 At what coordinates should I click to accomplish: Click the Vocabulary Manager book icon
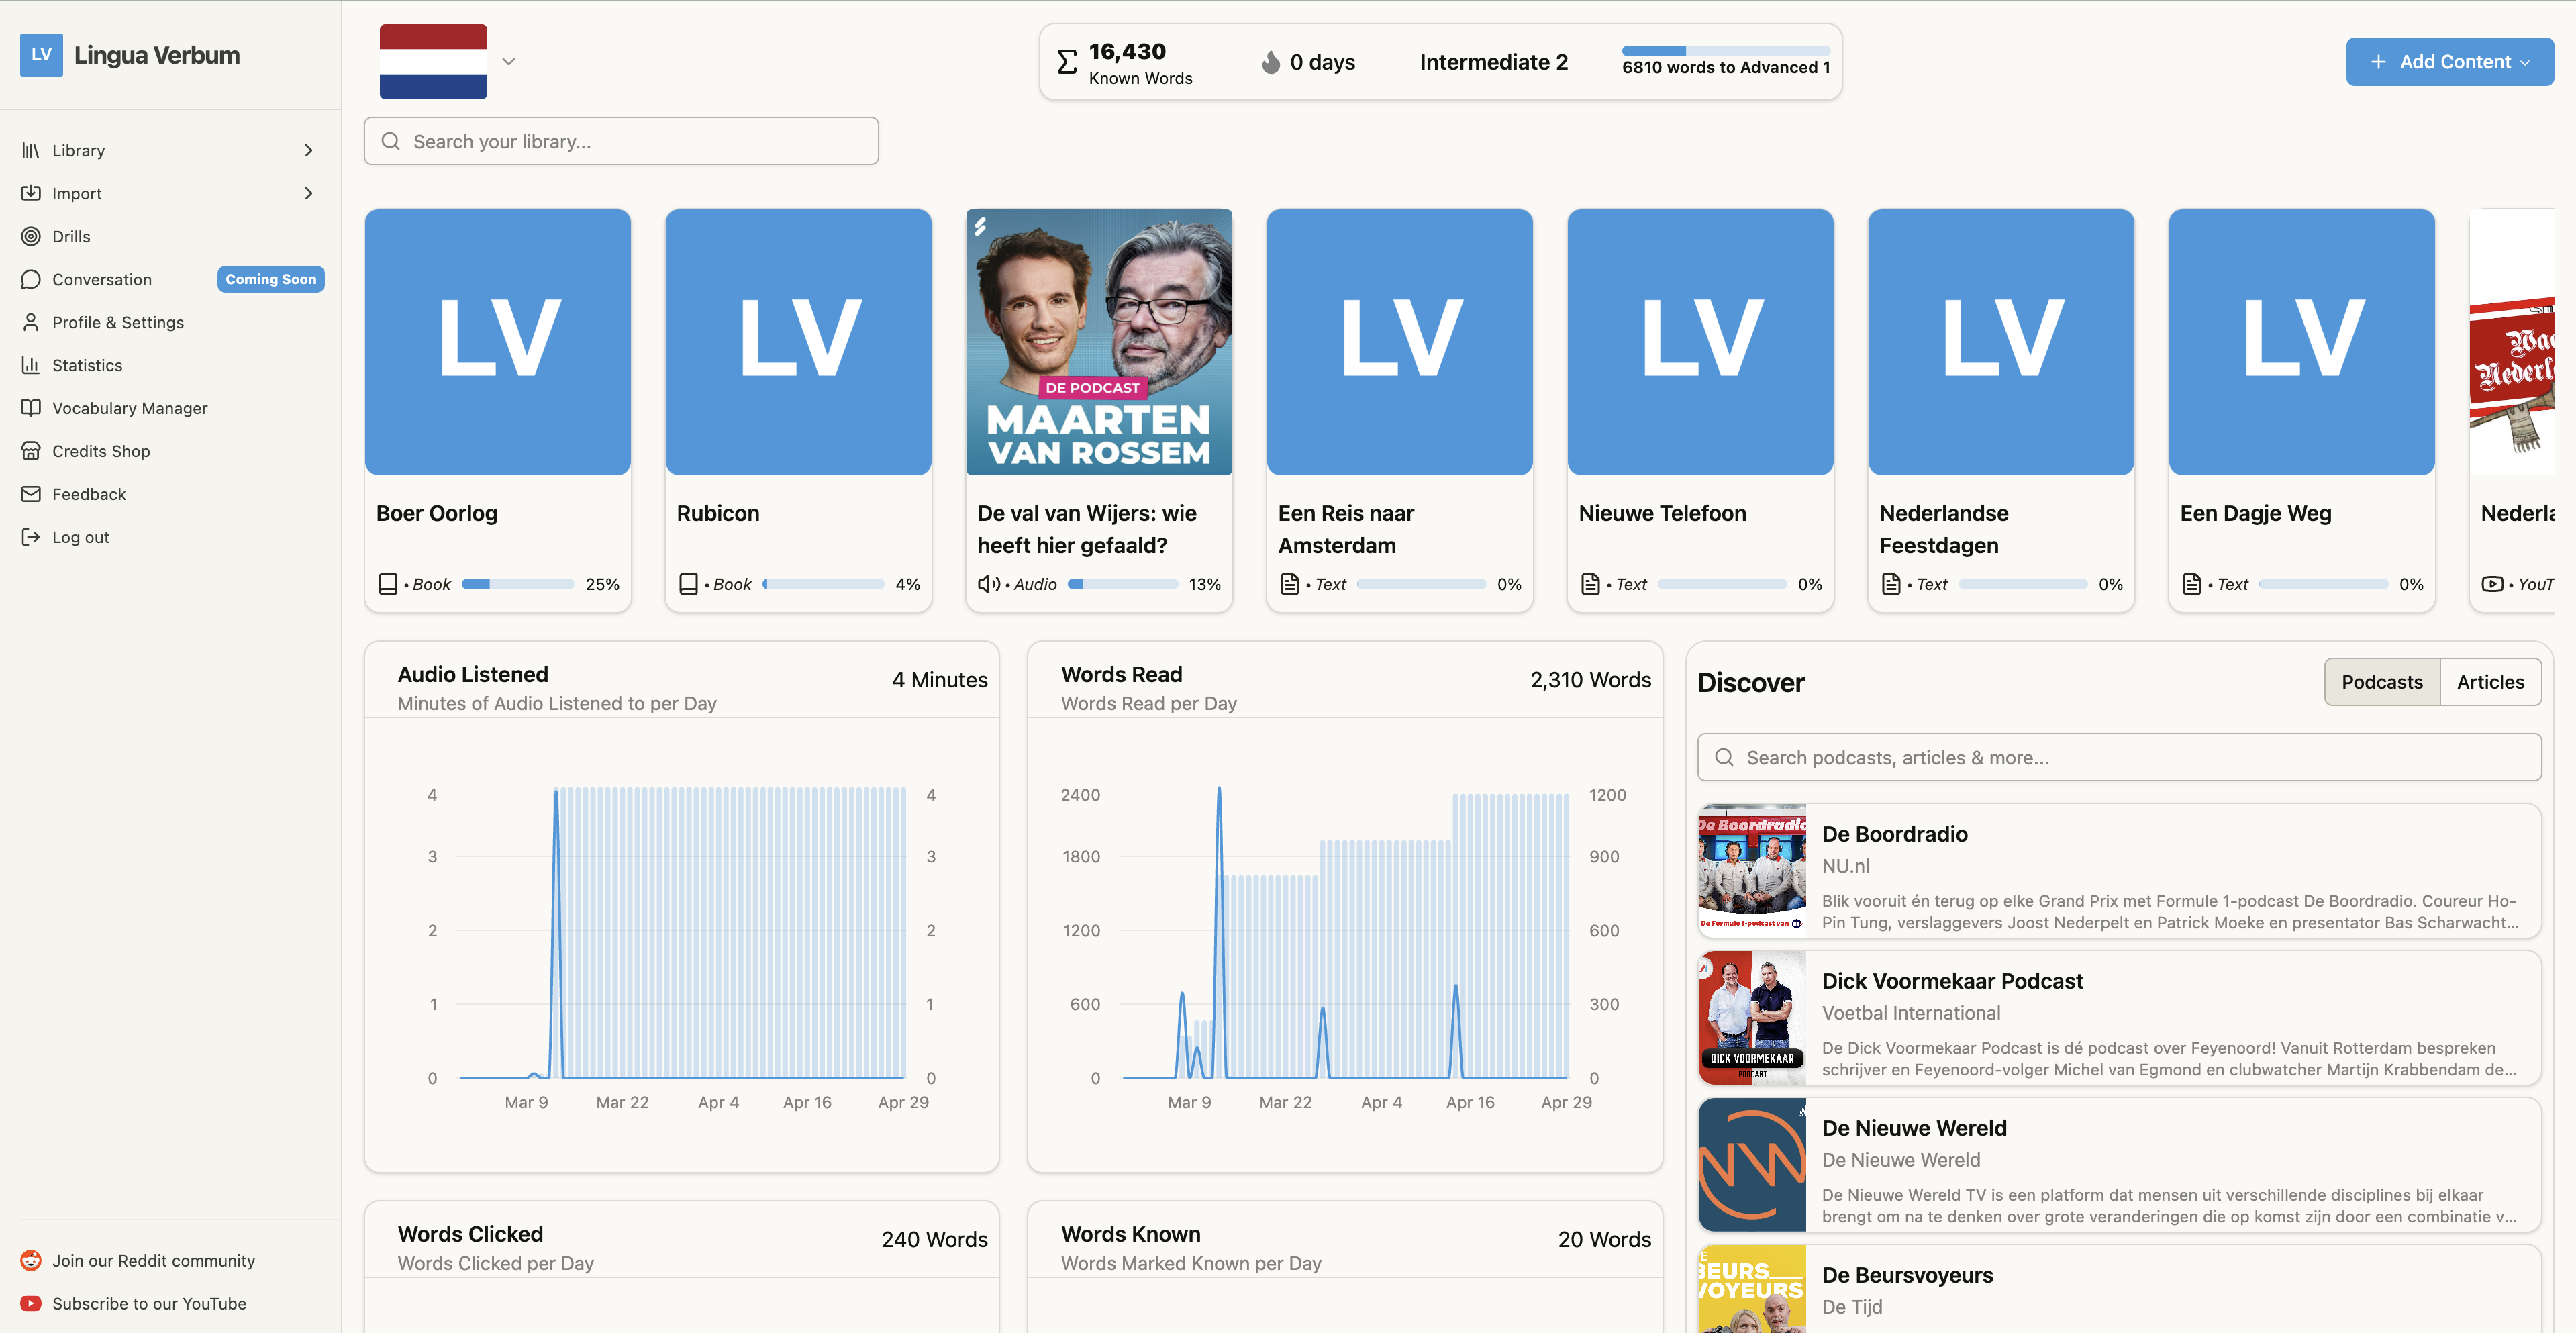click(x=31, y=408)
